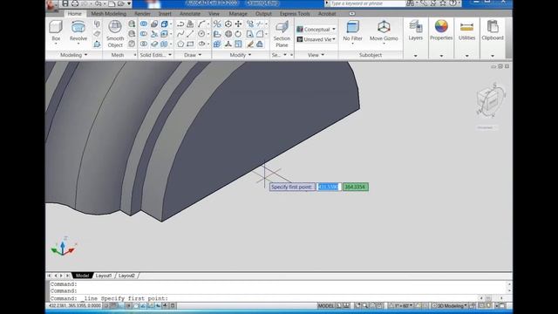558x314 pixels.
Task: Click the Help question mark icon
Action: click(x=453, y=3)
